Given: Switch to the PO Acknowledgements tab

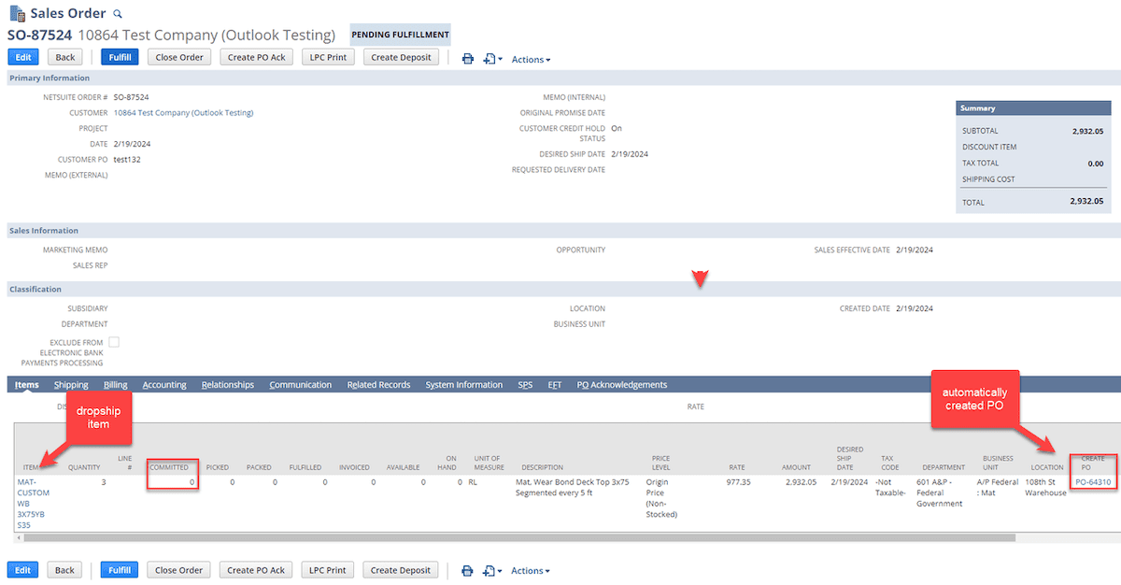Looking at the screenshot, I should point(622,385).
